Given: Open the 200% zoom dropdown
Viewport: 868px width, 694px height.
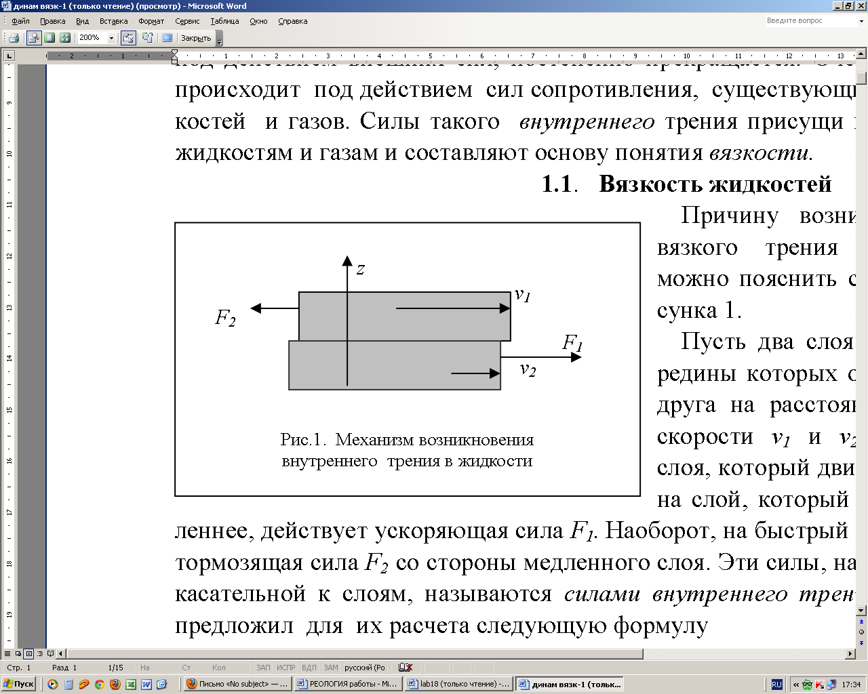Looking at the screenshot, I should [111, 39].
